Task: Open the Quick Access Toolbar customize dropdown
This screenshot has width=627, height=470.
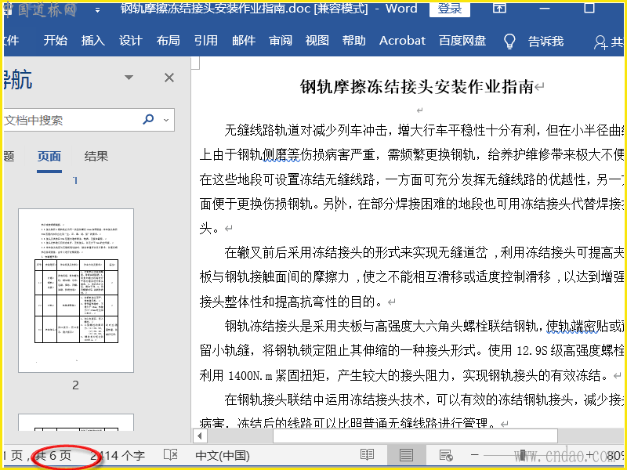Action: pos(97,10)
